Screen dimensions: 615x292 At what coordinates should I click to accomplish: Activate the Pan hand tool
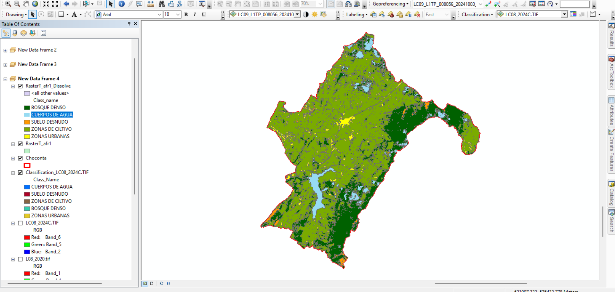click(x=26, y=4)
